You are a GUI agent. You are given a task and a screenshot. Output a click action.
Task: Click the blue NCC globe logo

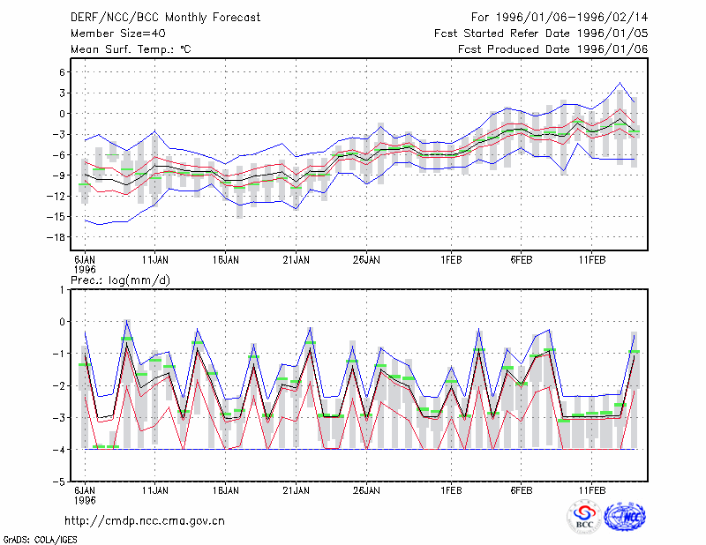tap(625, 517)
